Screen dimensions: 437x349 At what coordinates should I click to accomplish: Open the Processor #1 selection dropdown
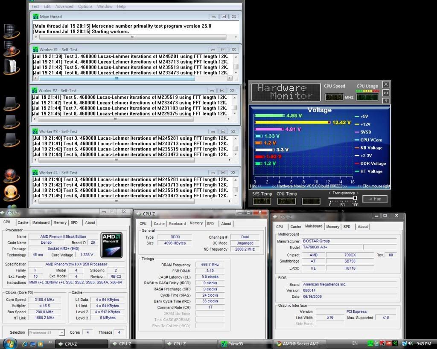[47, 332]
